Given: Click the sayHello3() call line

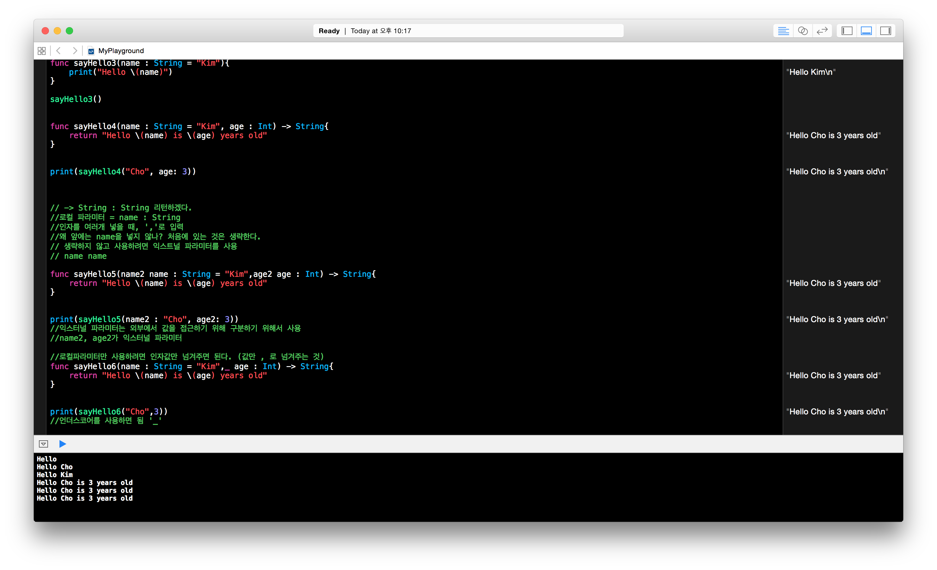Looking at the screenshot, I should click(x=76, y=99).
